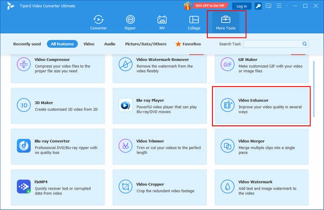324x210 pixels.
Task: Select the 3D Maker tool
Action: 57,105
